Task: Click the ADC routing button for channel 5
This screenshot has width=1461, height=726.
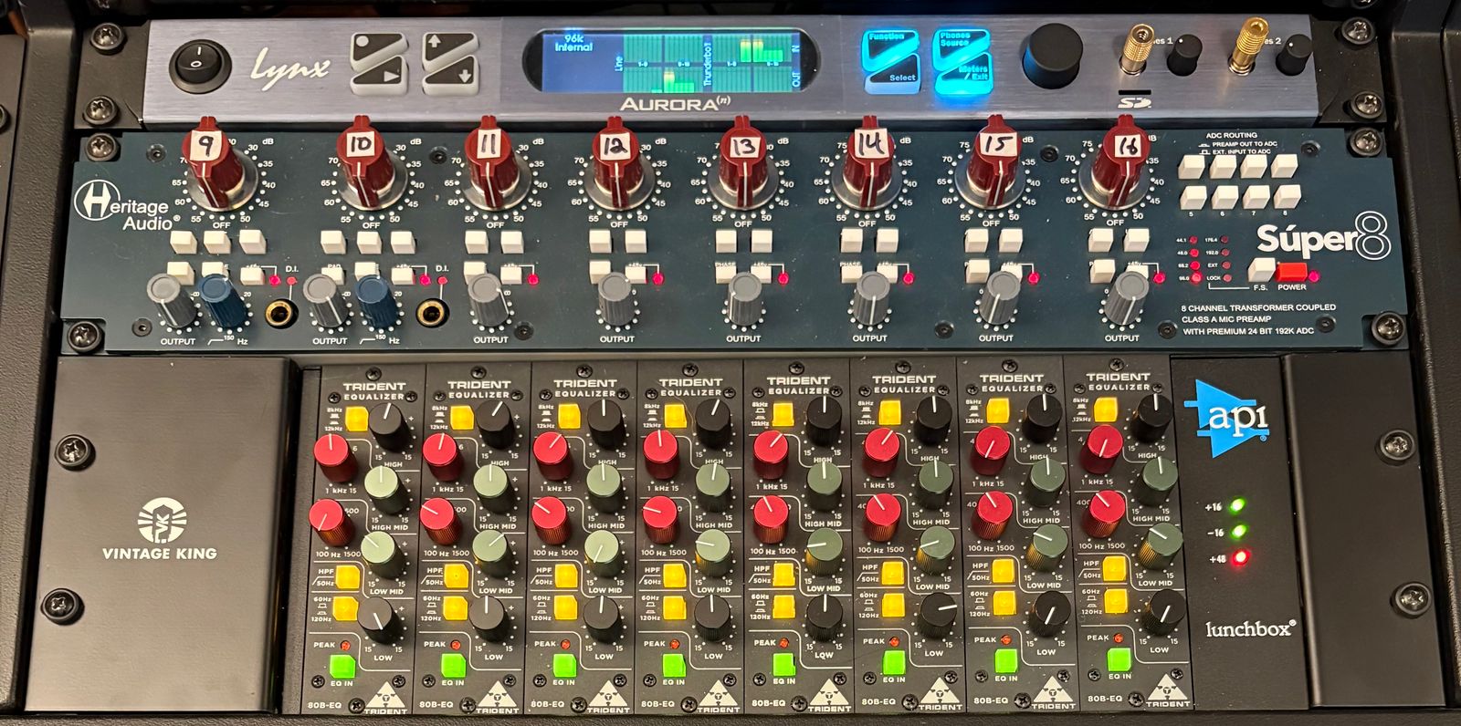Action: point(1190,196)
